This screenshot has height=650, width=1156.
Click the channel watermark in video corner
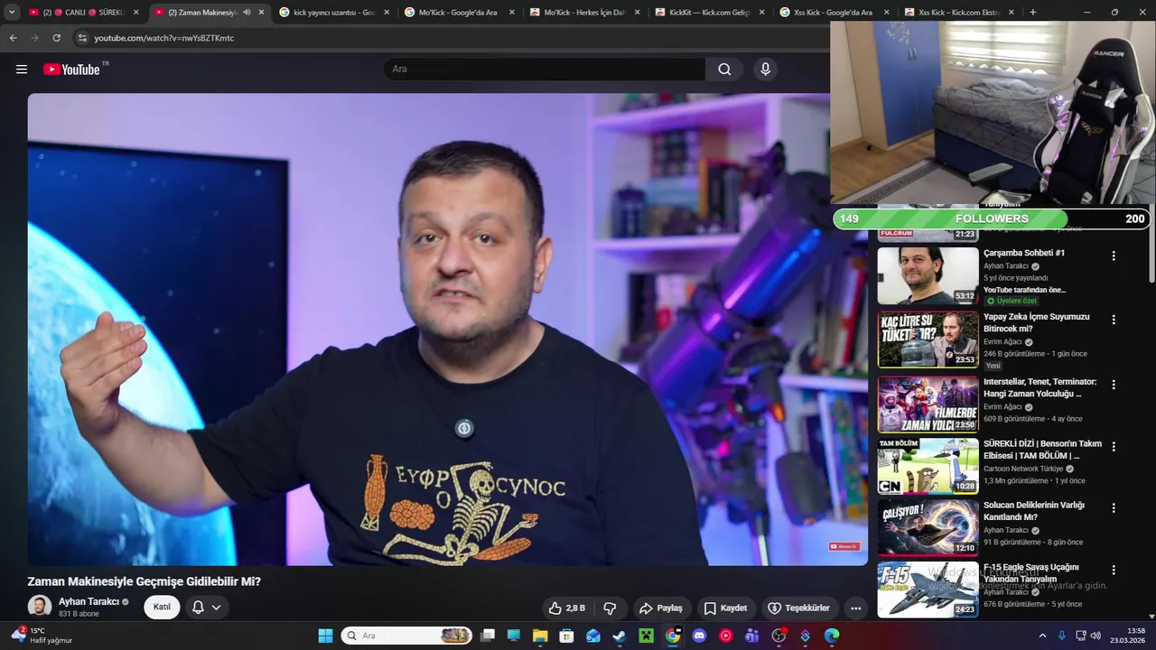(x=844, y=546)
